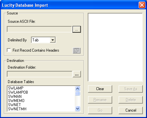The width and height of the screenshot is (147, 118).
Task: Select SWNETMH table entry
Action: coord(17,109)
